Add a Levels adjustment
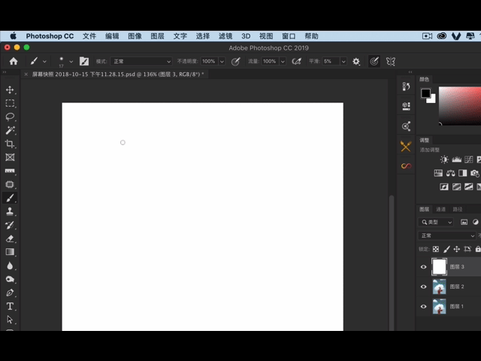The width and height of the screenshot is (481, 361). point(456,159)
